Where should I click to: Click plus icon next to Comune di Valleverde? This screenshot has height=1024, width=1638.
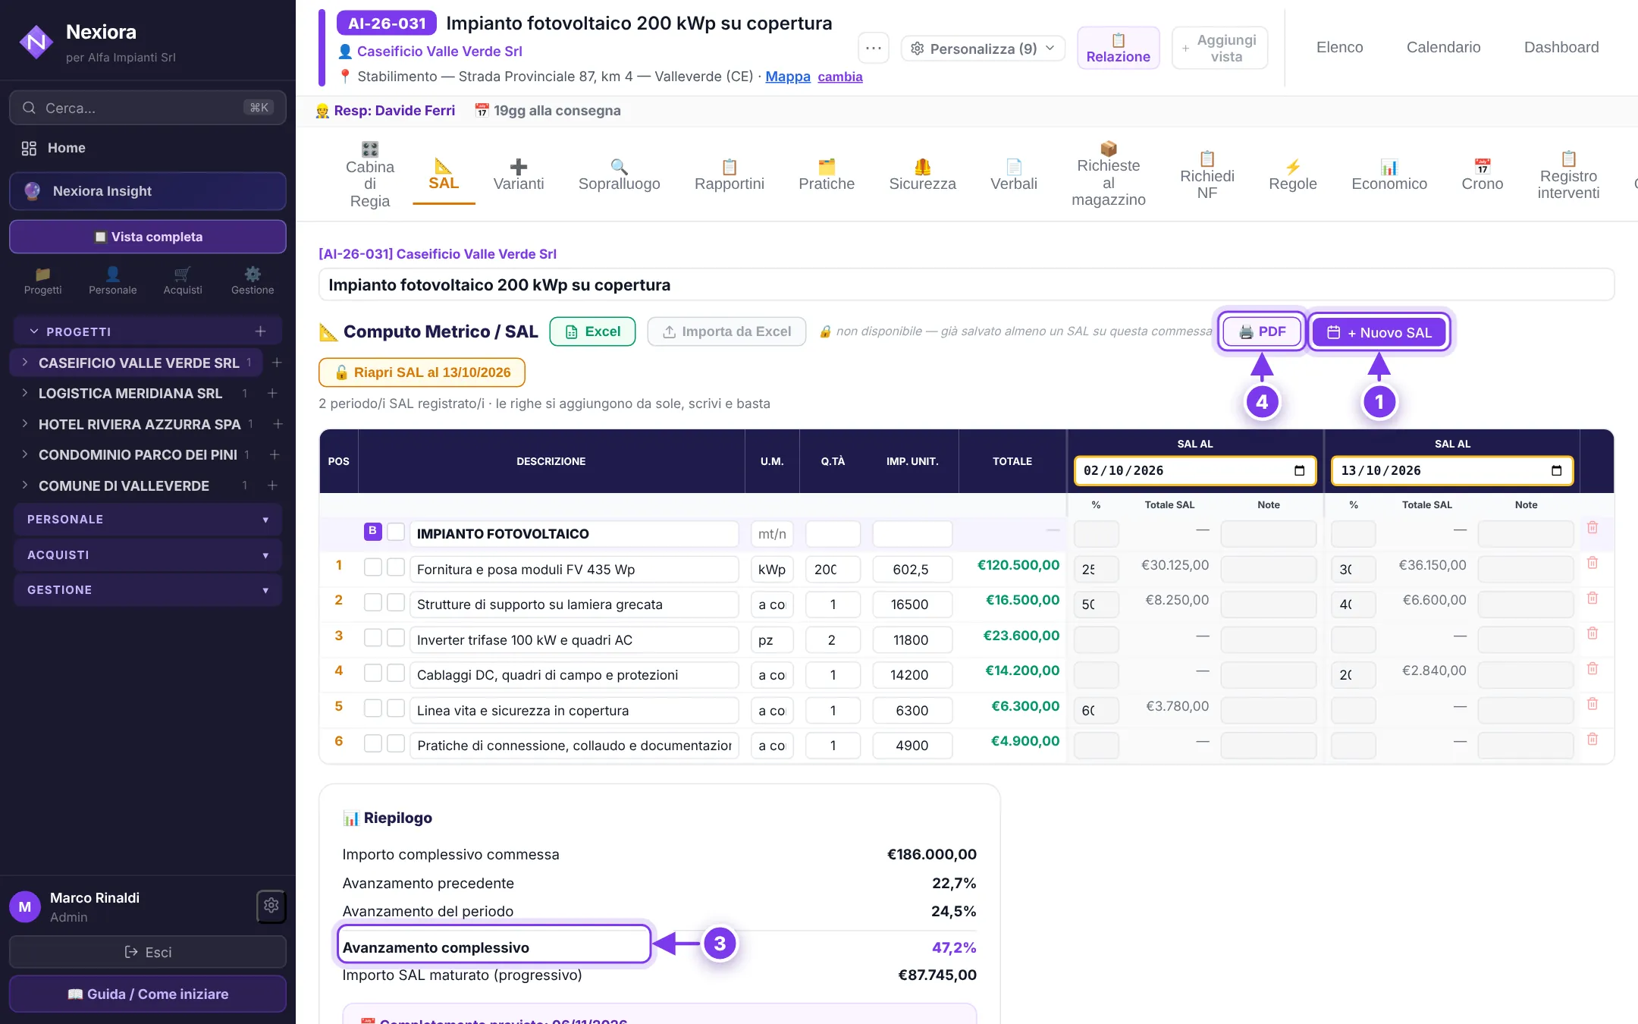(x=272, y=485)
